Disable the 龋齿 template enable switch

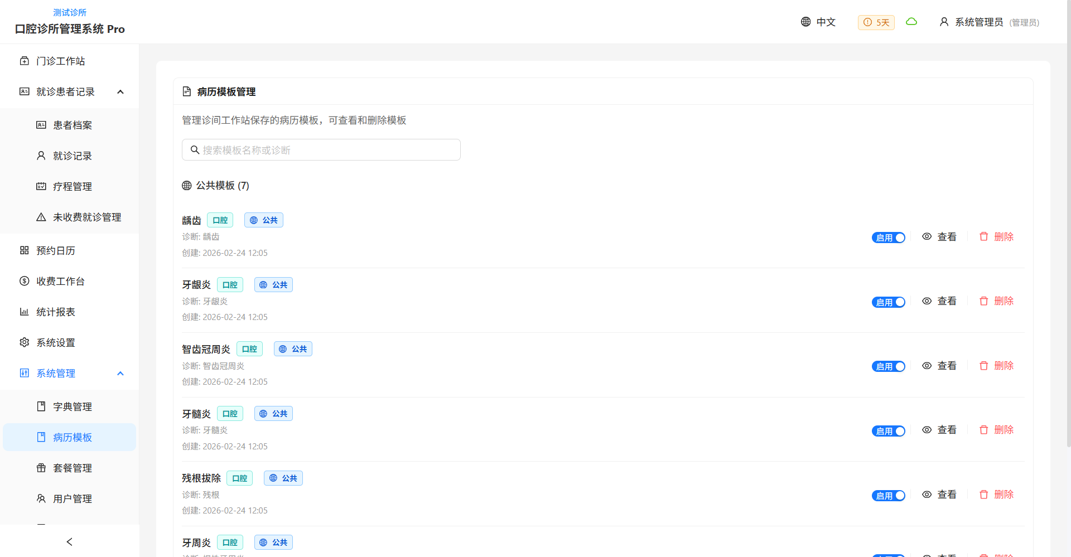click(888, 238)
